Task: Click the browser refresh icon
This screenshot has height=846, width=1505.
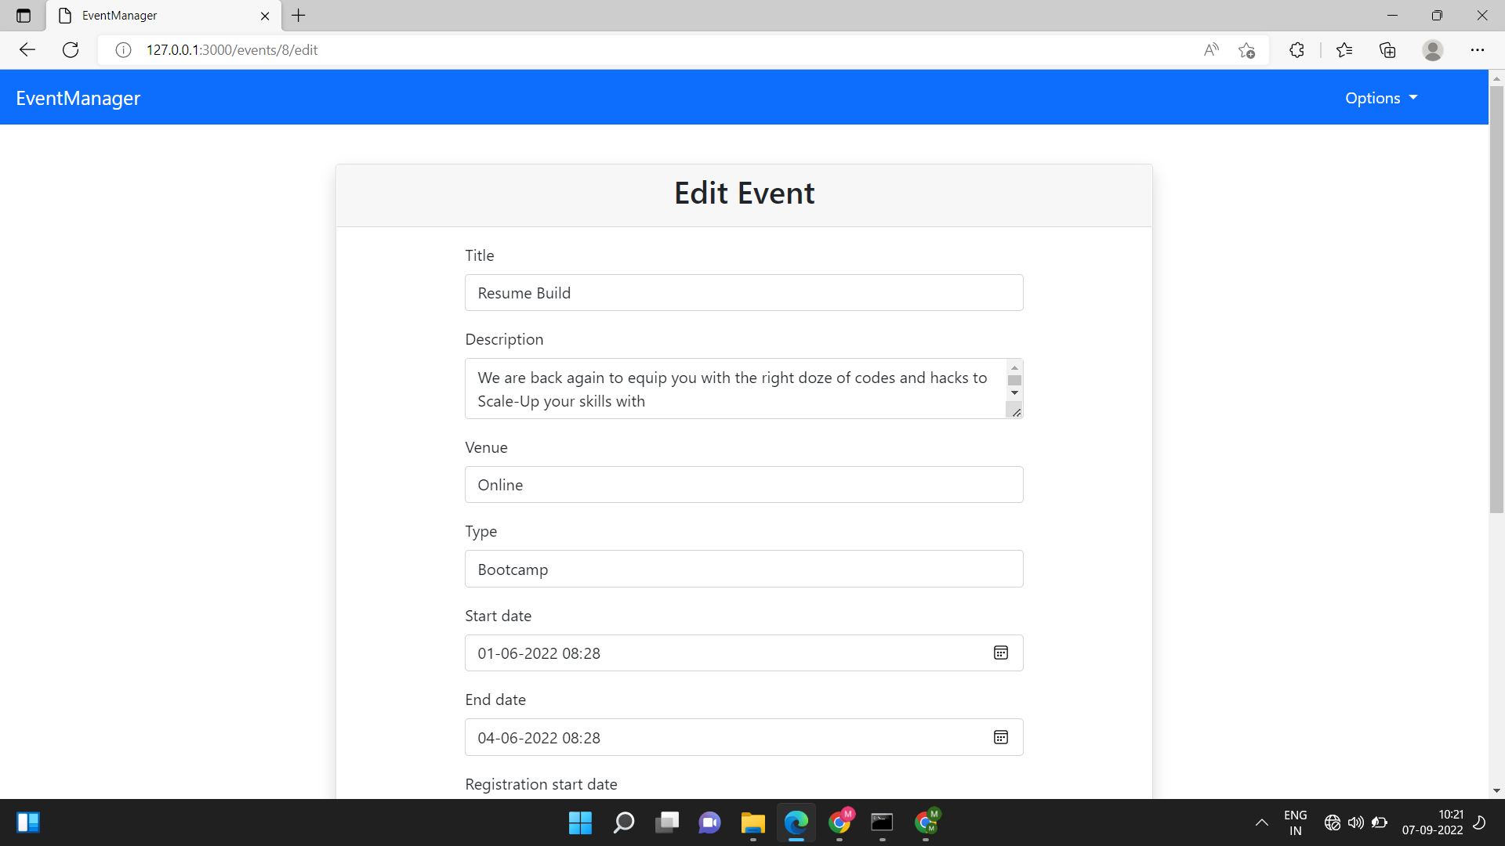Action: (x=71, y=50)
